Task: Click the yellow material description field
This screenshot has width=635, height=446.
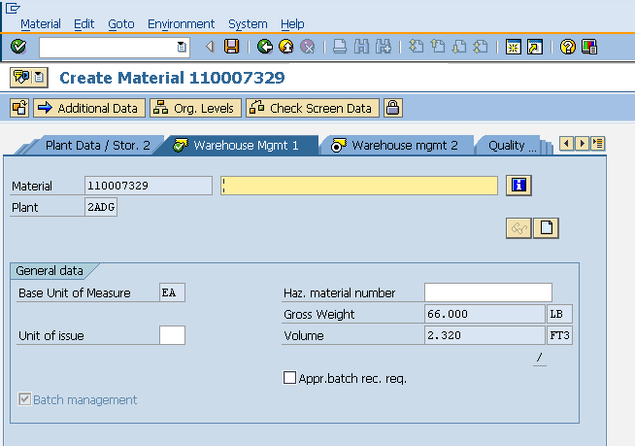Action: 359,186
